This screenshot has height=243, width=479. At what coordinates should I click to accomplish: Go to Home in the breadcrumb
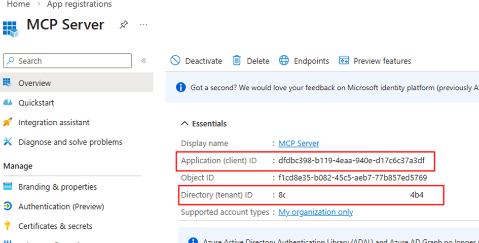pyautogui.click(x=18, y=5)
